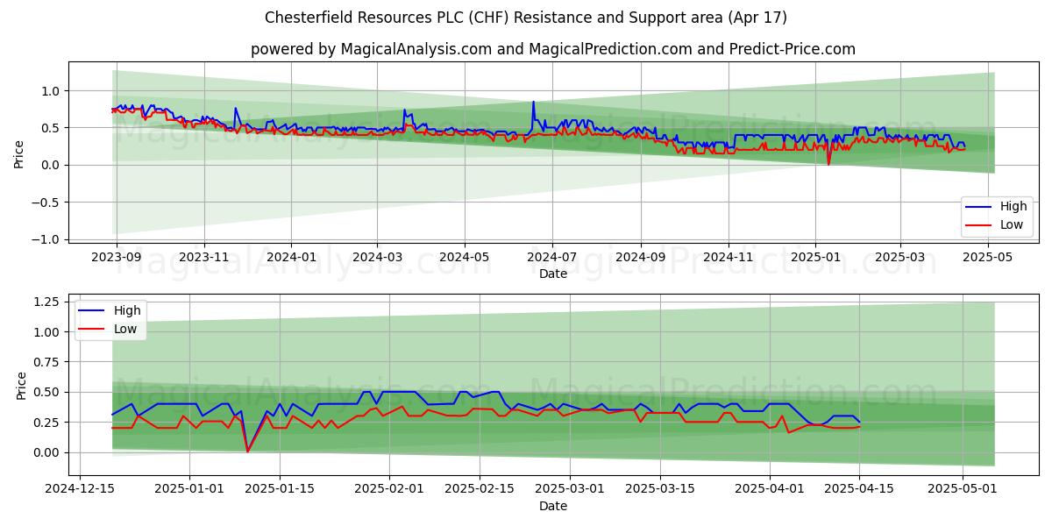This screenshot has width=1052, height=526.
Task: Click 'High' in the bottom chart legend
Action: click(127, 310)
